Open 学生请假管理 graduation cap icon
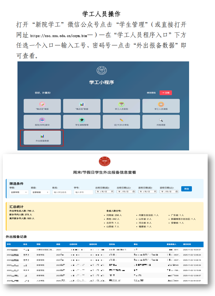 (x=82, y=120)
